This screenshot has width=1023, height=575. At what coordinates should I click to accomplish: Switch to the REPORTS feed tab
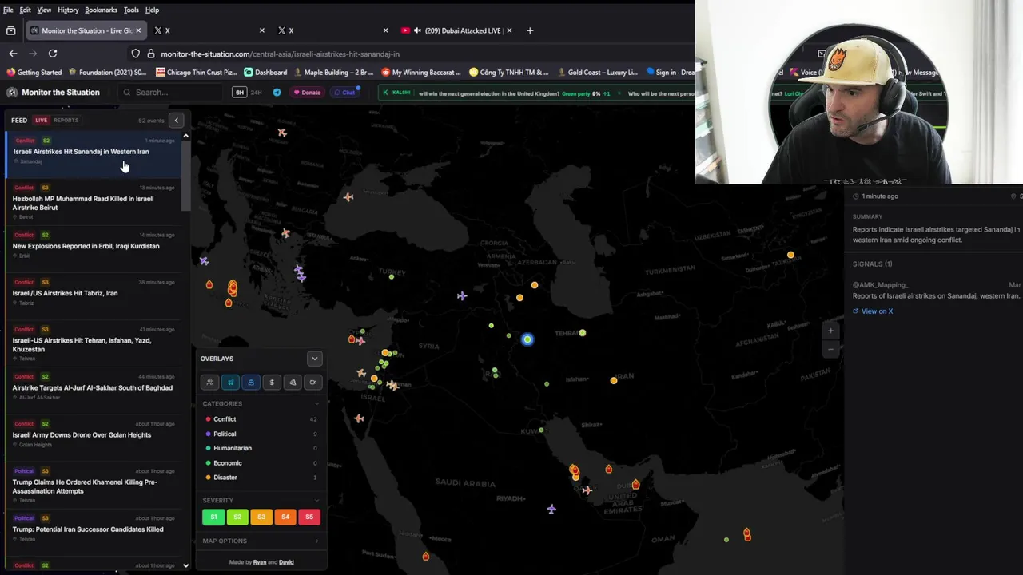pyautogui.click(x=66, y=121)
